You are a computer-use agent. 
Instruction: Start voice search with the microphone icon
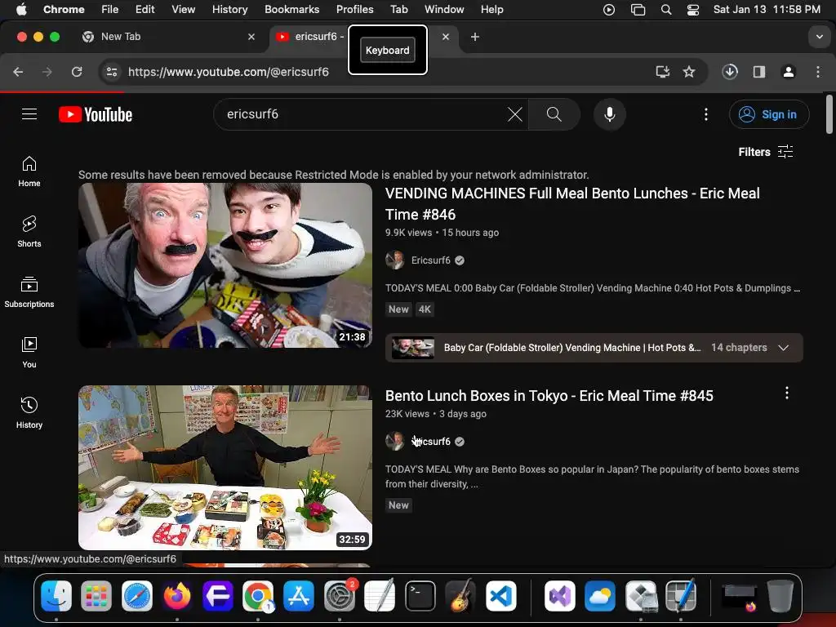coord(609,114)
